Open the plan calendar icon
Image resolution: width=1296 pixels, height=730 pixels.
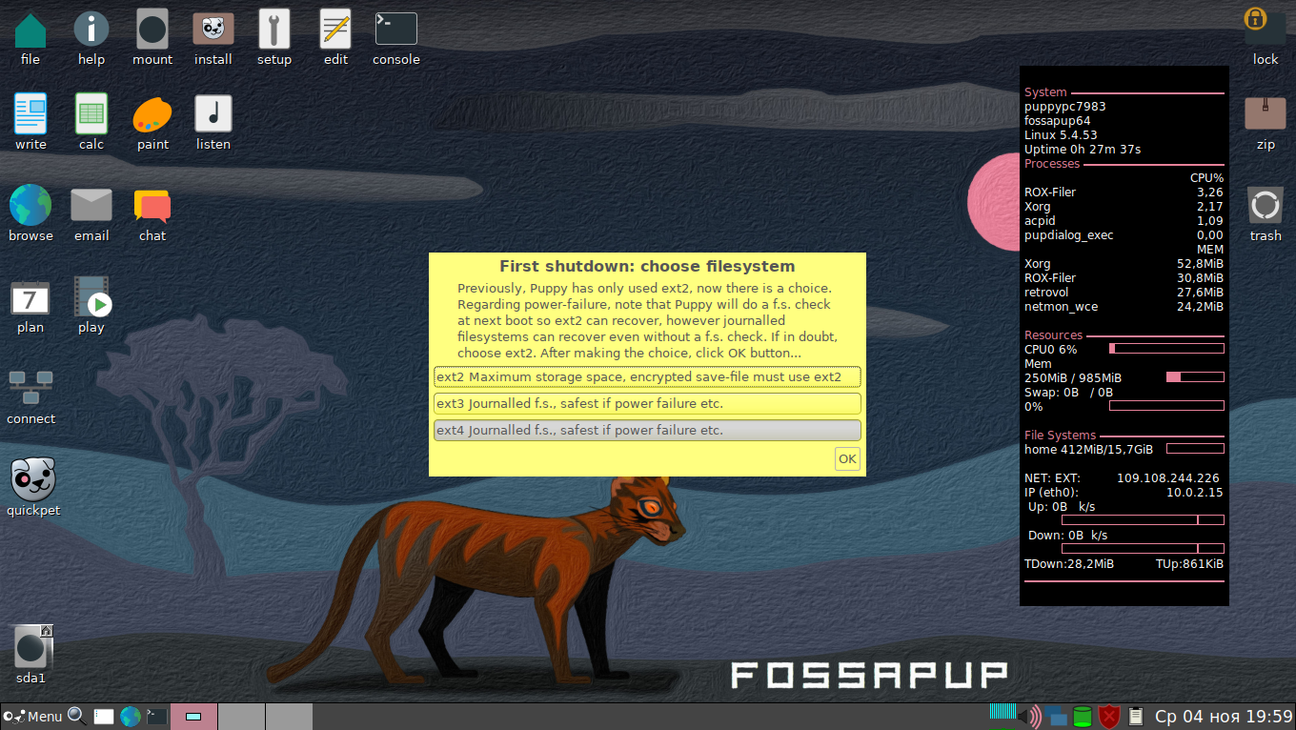[x=30, y=298]
